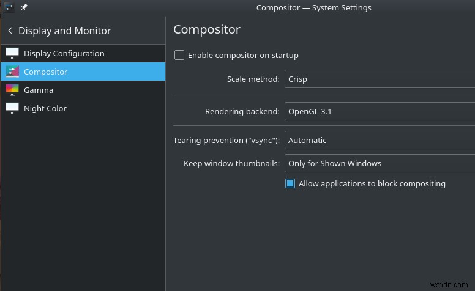This screenshot has width=475, height=291.
Task: Uncheck Allow applications to block compositing
Action: click(x=290, y=183)
